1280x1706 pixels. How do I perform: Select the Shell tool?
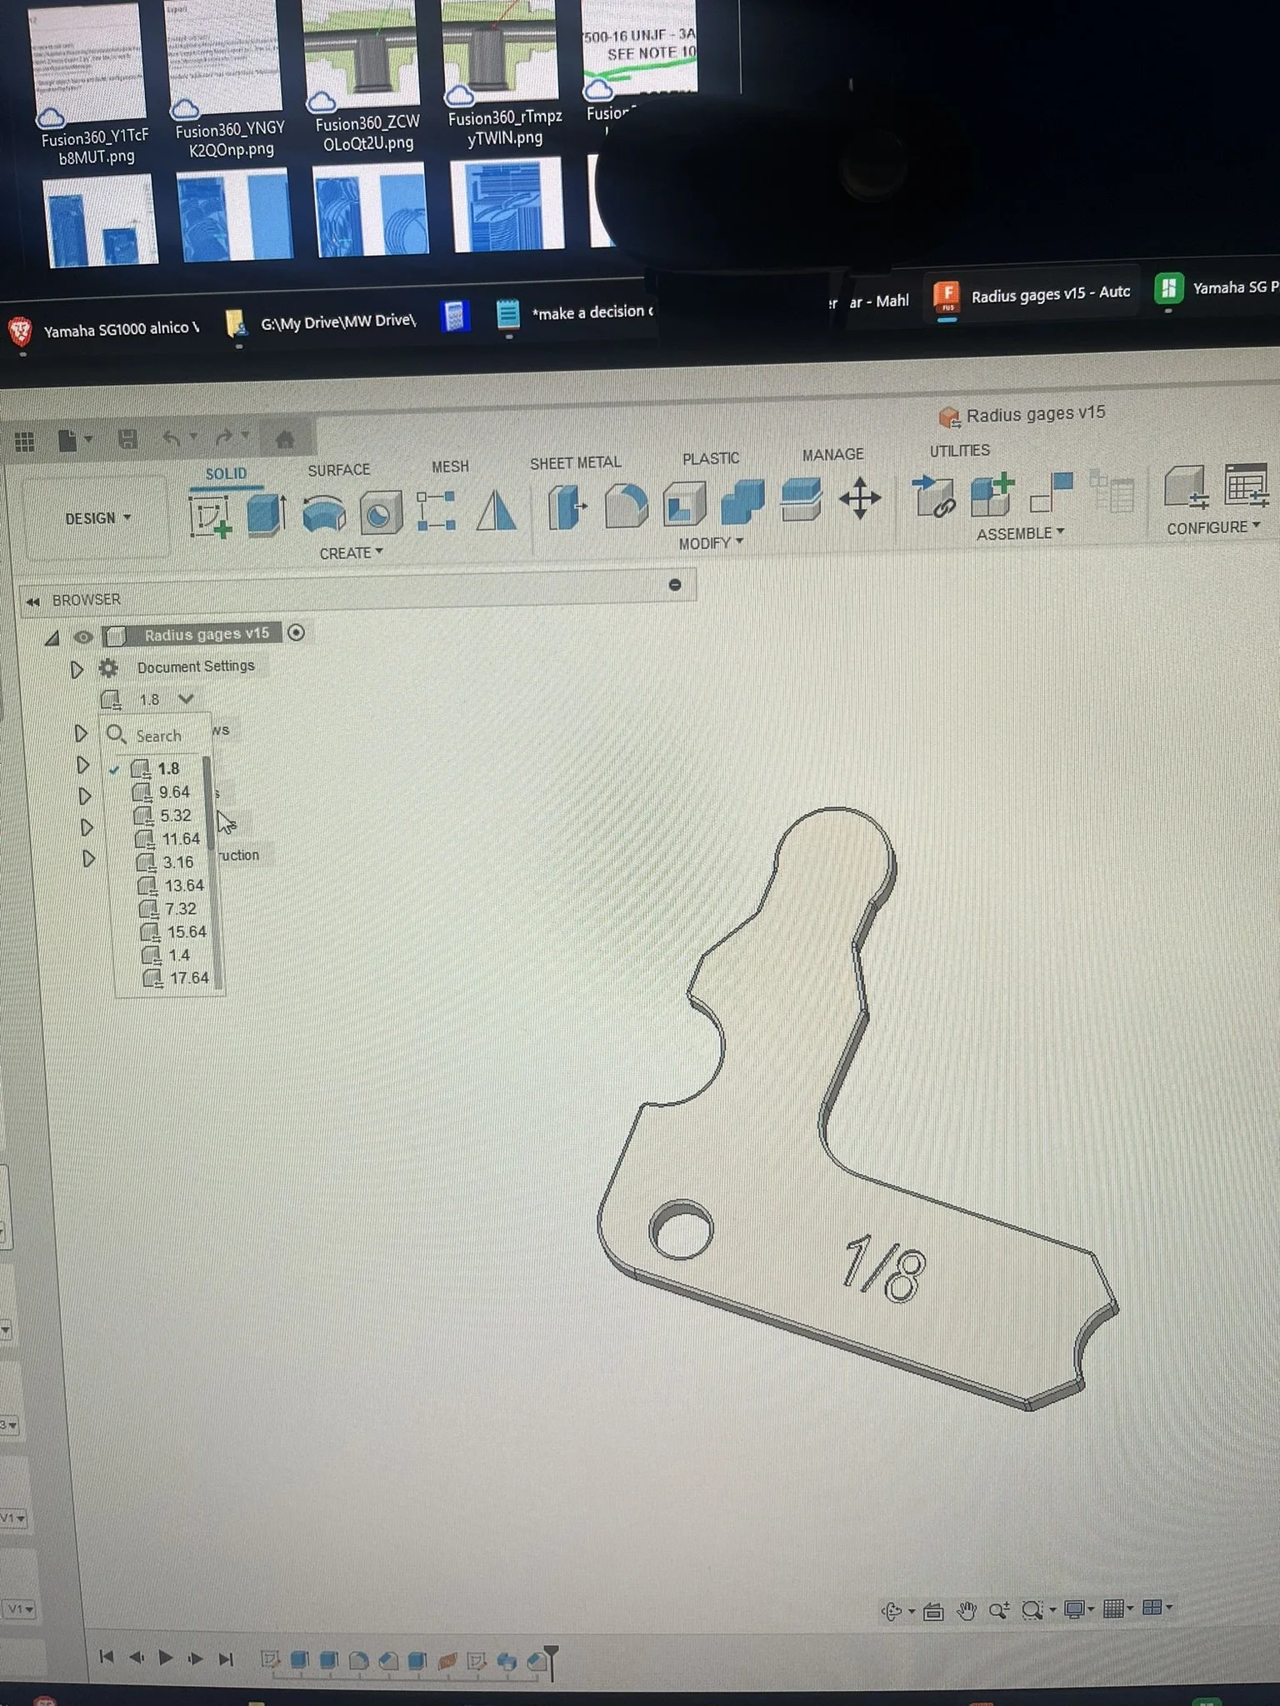pyautogui.click(x=683, y=504)
